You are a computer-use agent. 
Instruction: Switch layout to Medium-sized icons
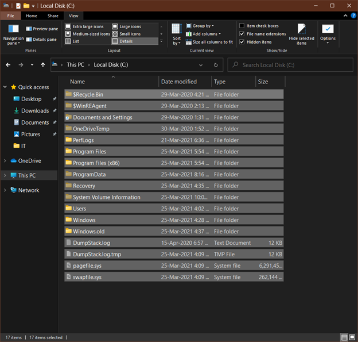pos(88,34)
